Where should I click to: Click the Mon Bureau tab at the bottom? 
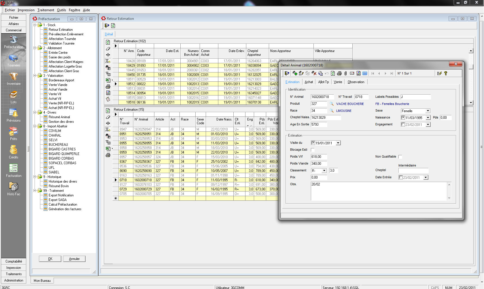tap(42, 281)
